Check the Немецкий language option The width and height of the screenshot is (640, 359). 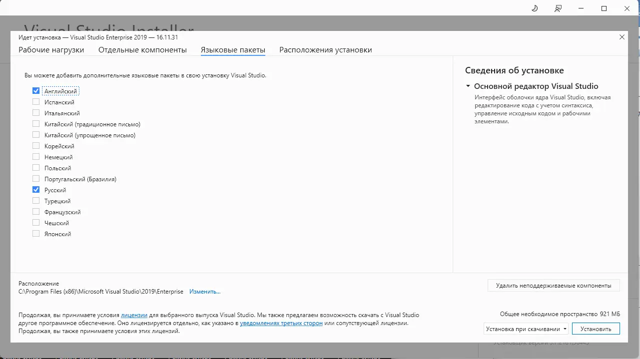(x=35, y=156)
